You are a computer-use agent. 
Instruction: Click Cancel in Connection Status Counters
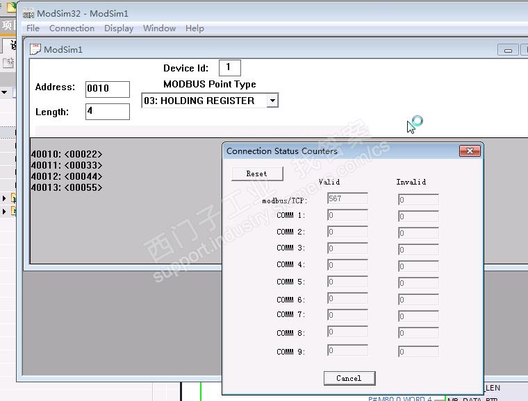coord(349,378)
